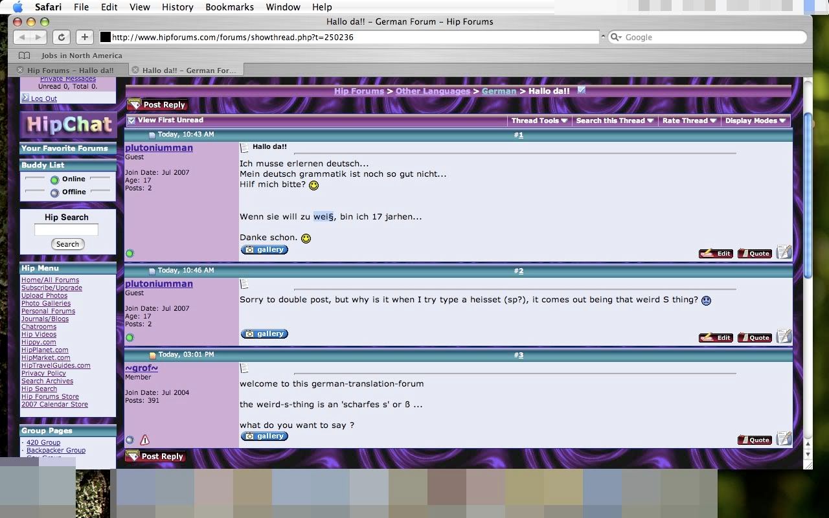Open the German breadcrumb link
This screenshot has width=829, height=518.
499,91
